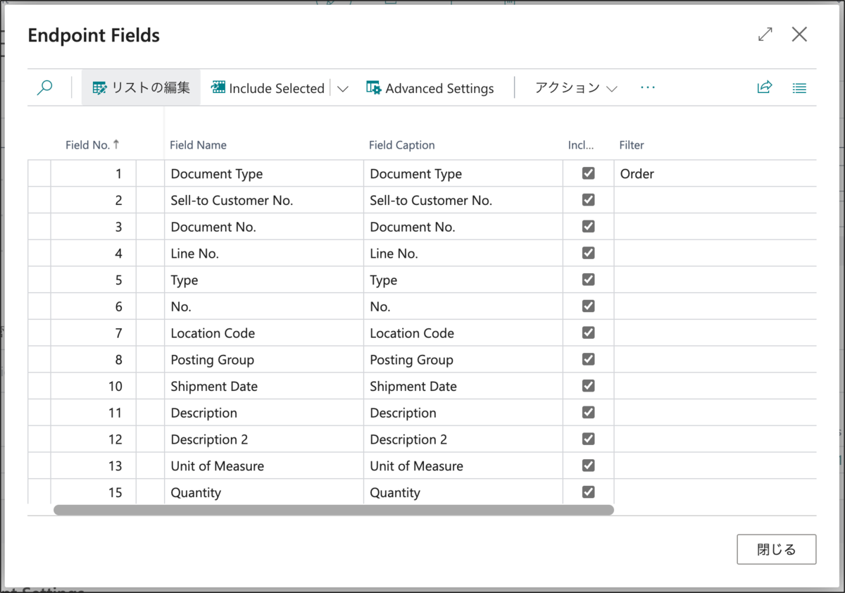Click リストの編集 edit list button
Image resolution: width=845 pixels, height=593 pixels.
[142, 88]
